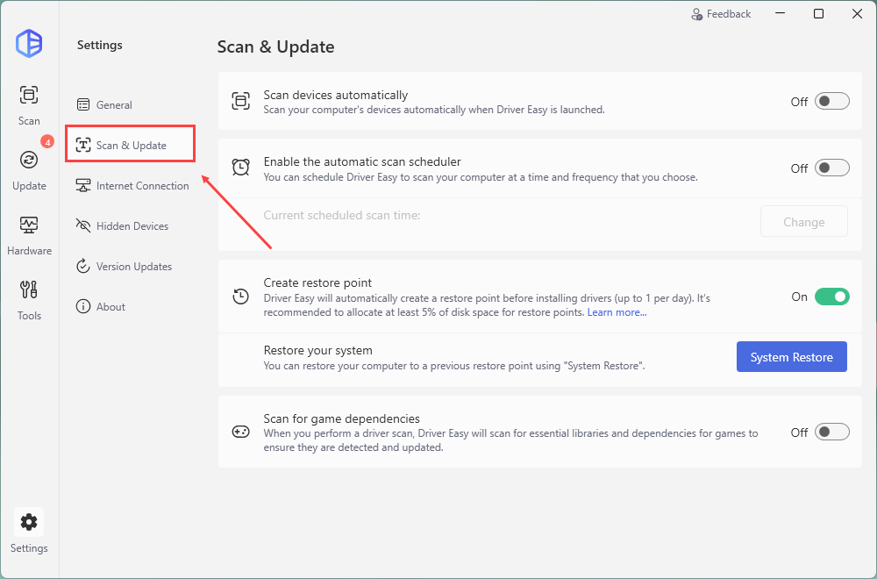Enable Scan devices automatically toggle
This screenshot has height=579, width=877.
tap(831, 101)
